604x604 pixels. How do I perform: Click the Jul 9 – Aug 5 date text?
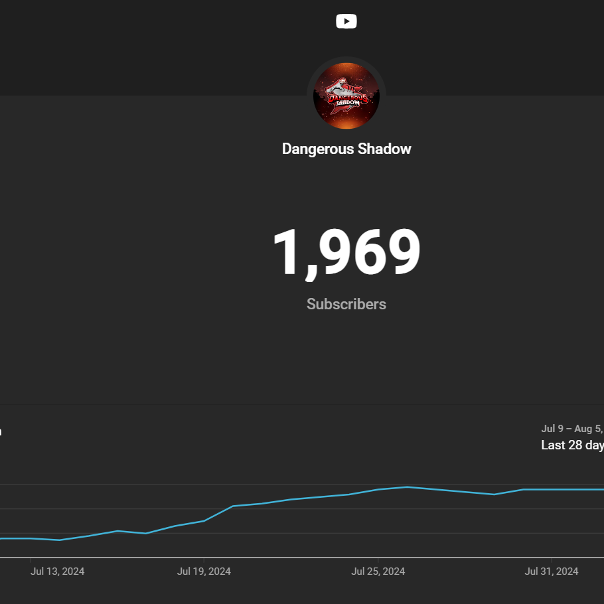click(572, 429)
